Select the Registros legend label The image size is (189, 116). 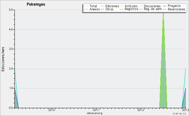click(x=131, y=9)
